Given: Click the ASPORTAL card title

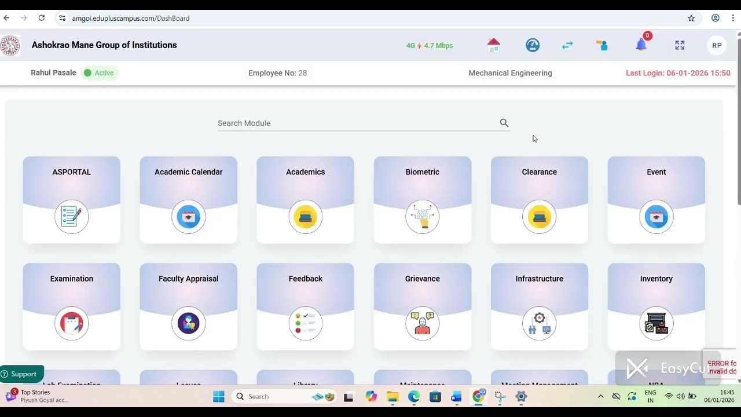Looking at the screenshot, I should tap(72, 172).
